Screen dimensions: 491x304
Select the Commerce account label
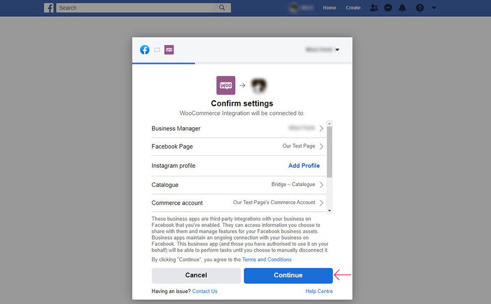pos(177,203)
